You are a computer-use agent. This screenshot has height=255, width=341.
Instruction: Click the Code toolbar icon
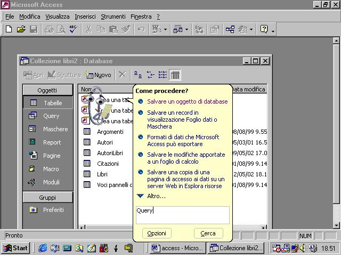point(199,29)
